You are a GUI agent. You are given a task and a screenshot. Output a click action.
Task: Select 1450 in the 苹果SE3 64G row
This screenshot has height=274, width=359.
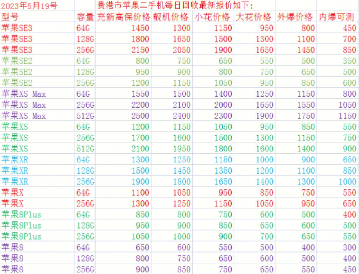click(x=140, y=28)
